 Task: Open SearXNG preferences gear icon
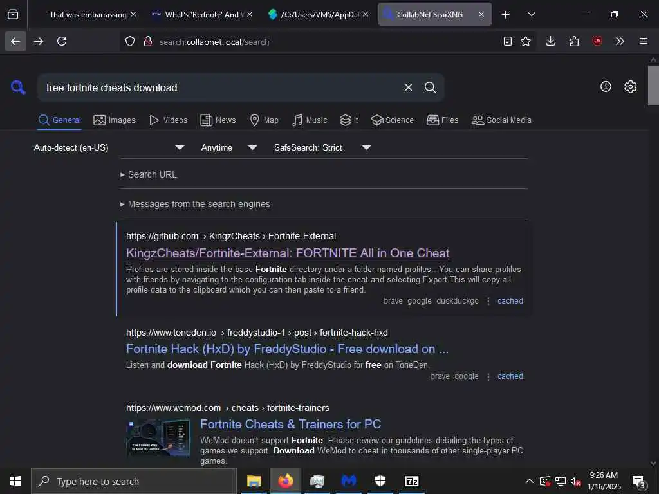coord(631,87)
